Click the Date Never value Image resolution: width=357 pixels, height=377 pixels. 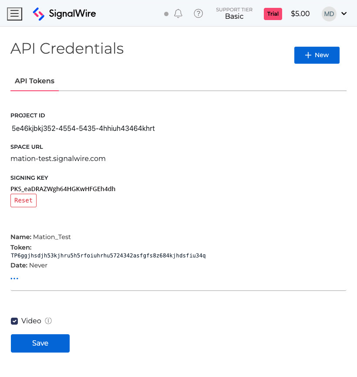coord(38,265)
